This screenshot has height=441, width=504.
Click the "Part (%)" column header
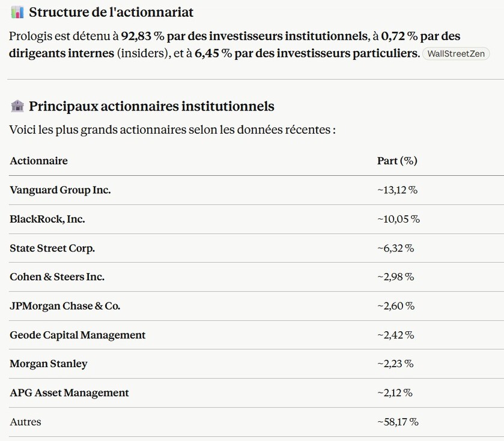(396, 161)
